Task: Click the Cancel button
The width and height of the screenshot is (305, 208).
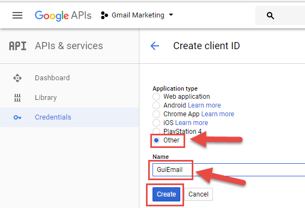Action: tap(198, 194)
